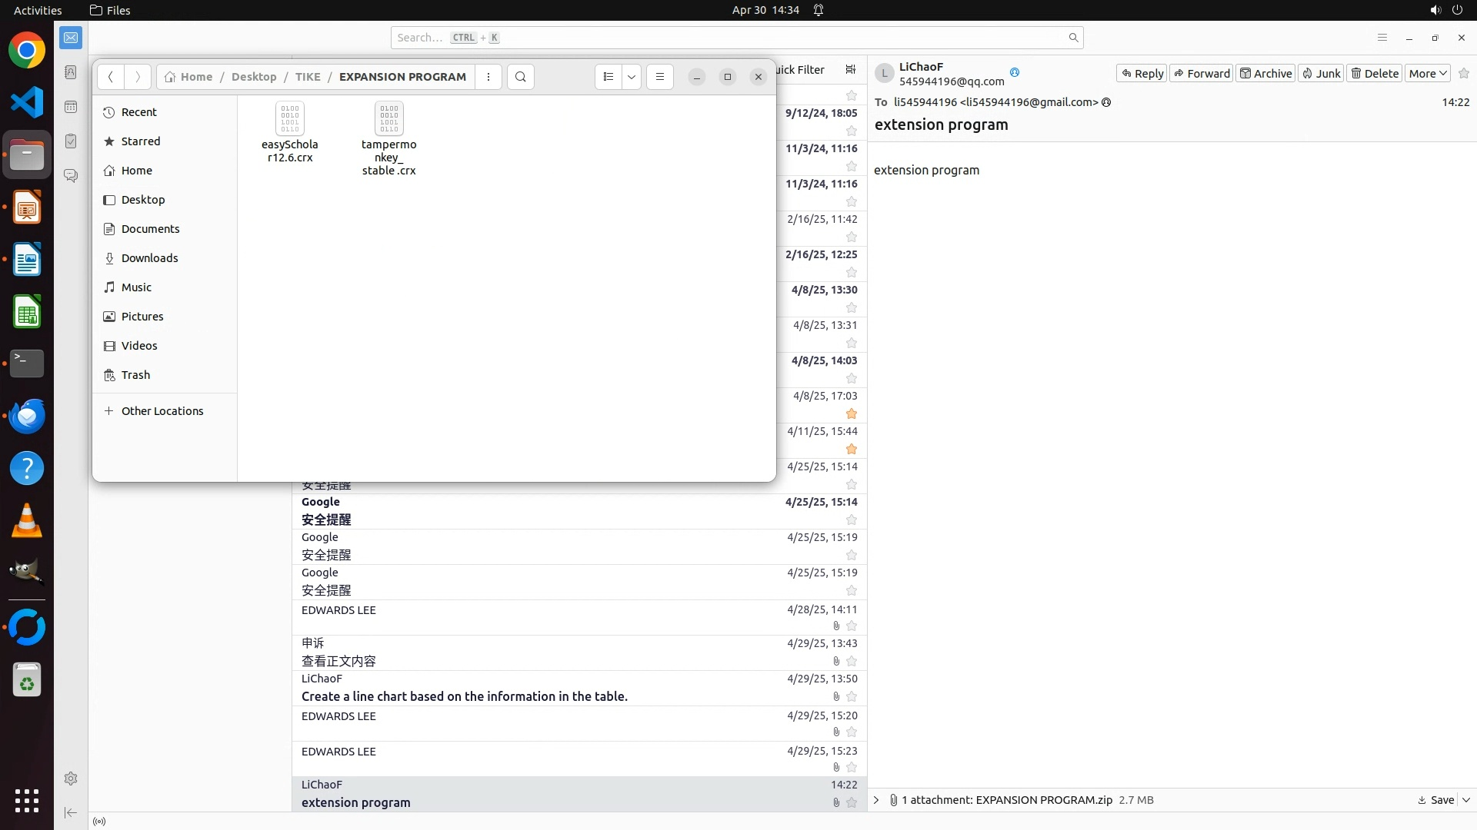
Task: Click TIKE in the path breadcrumb
Action: click(308, 77)
